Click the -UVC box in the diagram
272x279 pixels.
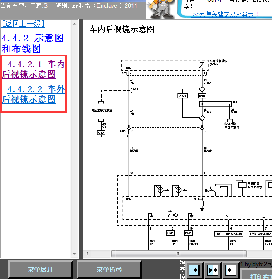[183, 96]
